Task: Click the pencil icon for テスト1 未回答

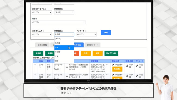Action: (x=137, y=66)
